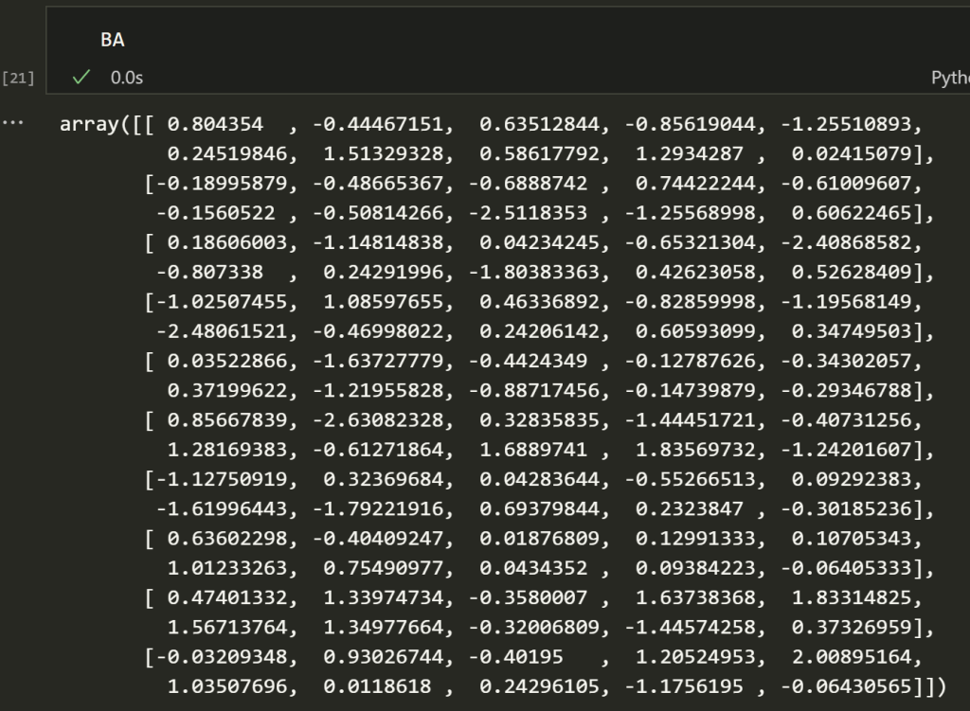
Task: Click the execution count label [21]
Action: coord(18,78)
